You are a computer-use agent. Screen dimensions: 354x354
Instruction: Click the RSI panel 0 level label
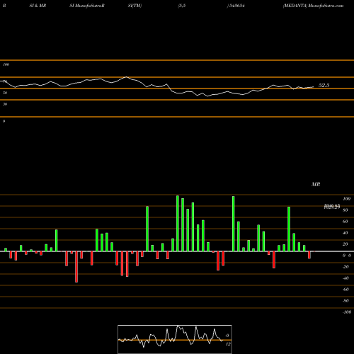click(4, 121)
